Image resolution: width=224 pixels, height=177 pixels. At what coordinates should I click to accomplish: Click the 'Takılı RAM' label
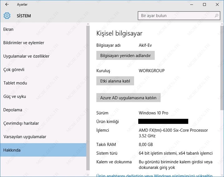(x=106, y=145)
